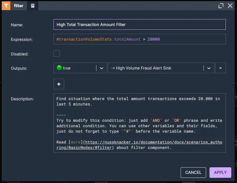Close the filter dialog with X
237x183 pixels.
click(x=230, y=6)
